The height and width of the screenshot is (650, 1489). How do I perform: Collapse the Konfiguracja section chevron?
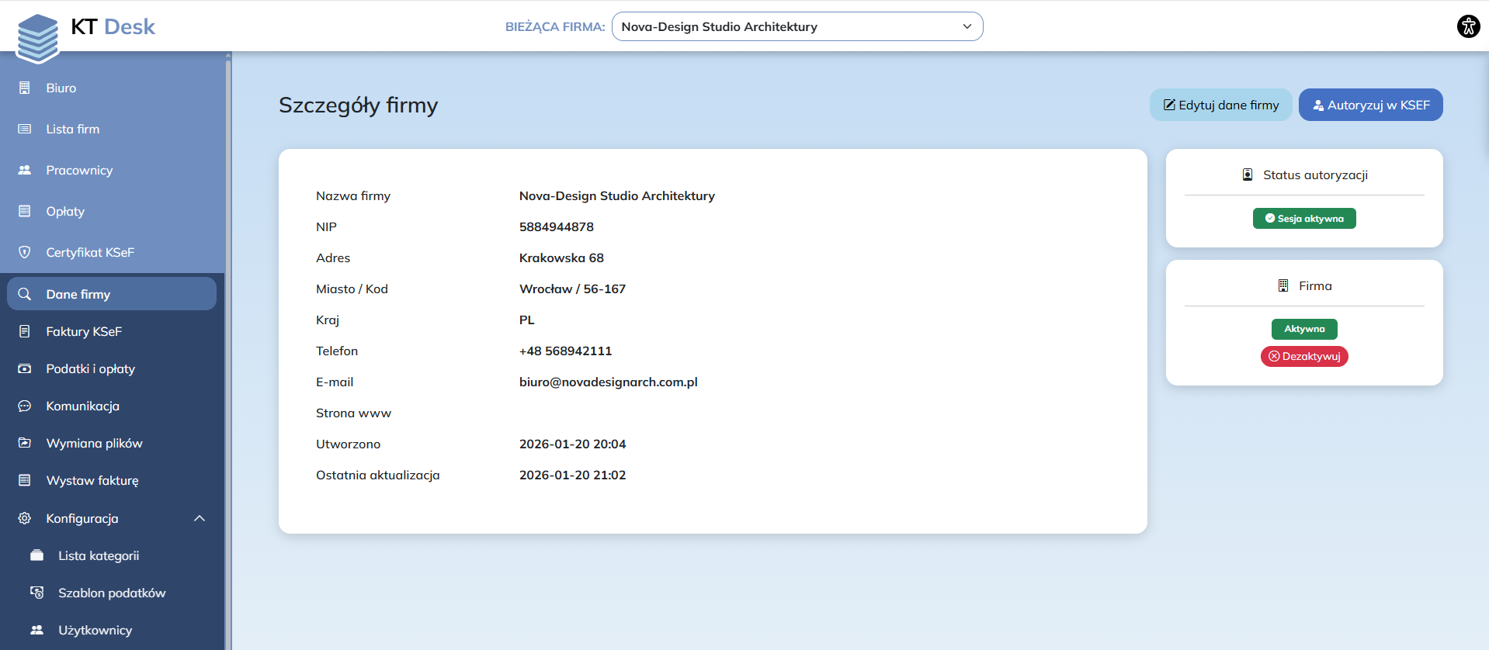point(200,518)
